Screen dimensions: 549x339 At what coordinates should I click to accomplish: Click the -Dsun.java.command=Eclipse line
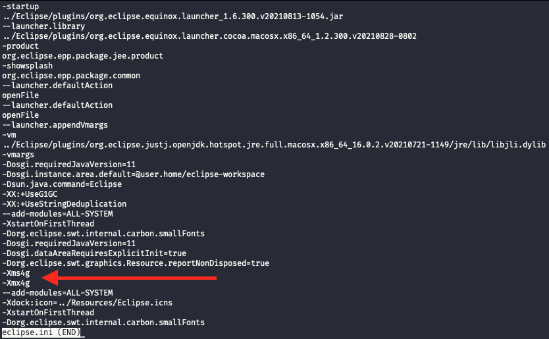coord(62,184)
